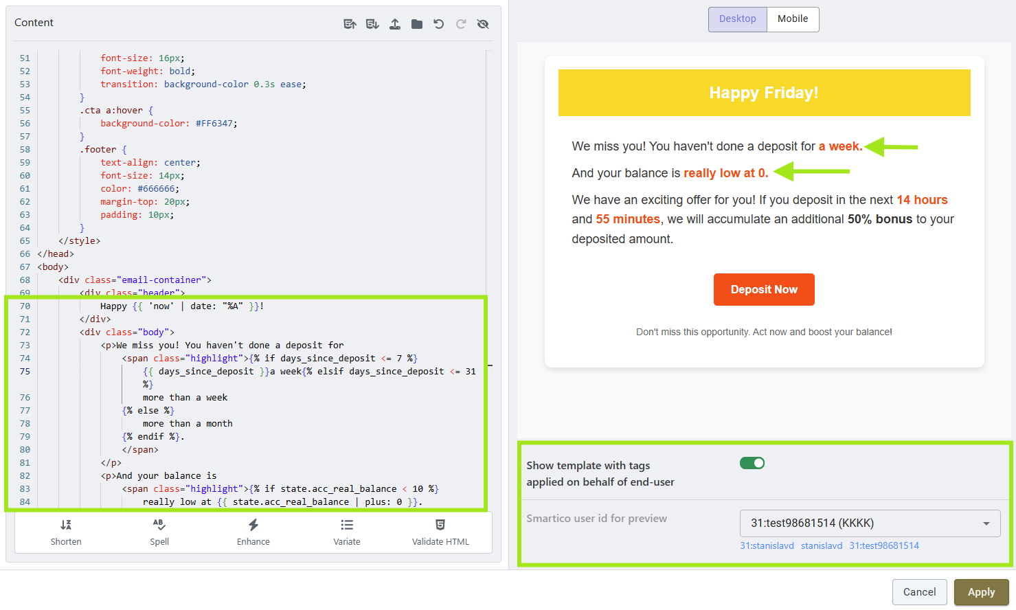Disable Show template with tags toggle

point(752,463)
